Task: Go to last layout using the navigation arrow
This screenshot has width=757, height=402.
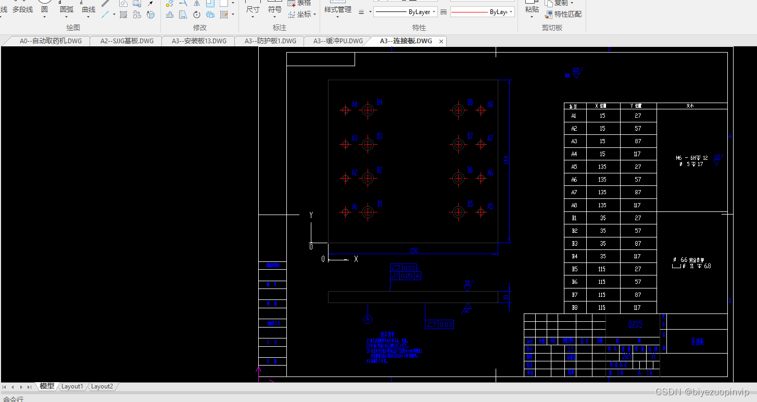Action: (x=29, y=387)
